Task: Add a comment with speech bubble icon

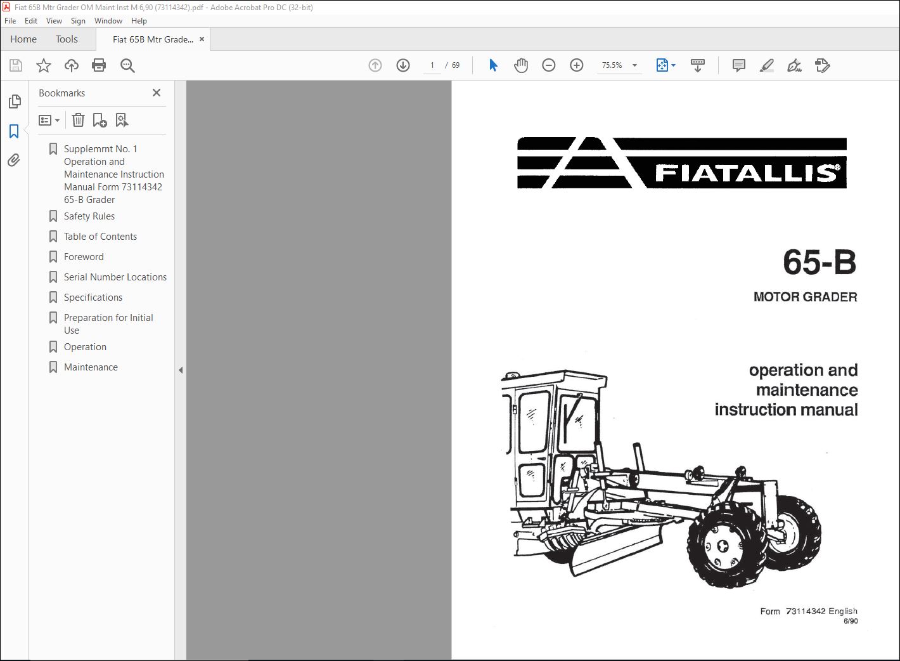Action: 738,65
